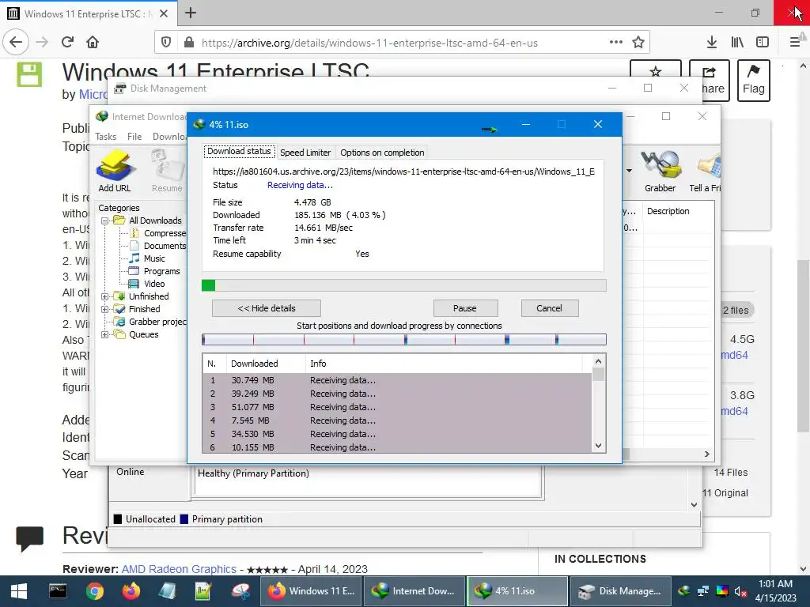This screenshot has width=810, height=607.
Task: Switch to Options on completion tab
Action: click(382, 153)
